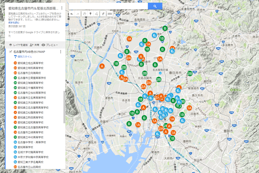The width and height of the screenshot is (259, 173).
Task: Open the map title three-dot menu
Action: tap(61, 8)
